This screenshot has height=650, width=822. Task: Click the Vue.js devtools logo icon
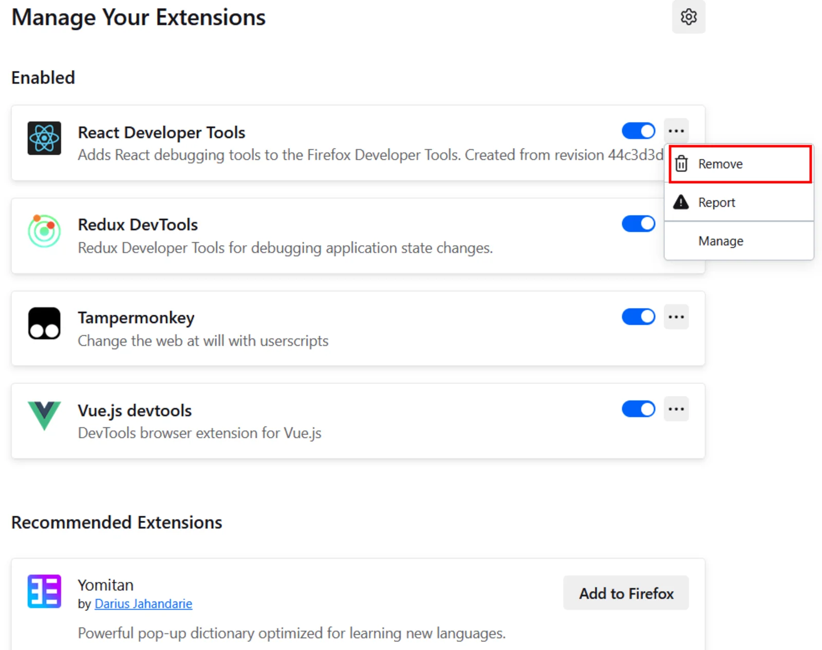[x=44, y=416]
